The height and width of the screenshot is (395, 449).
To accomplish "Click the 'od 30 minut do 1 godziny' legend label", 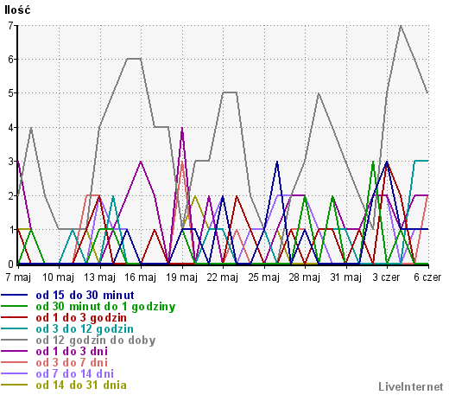I will [x=105, y=307].
